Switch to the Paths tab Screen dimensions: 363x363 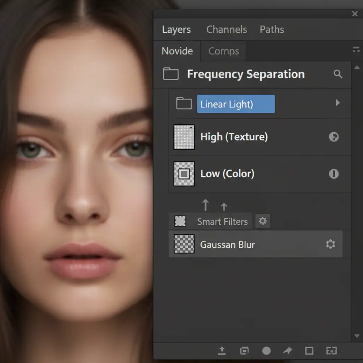pyautogui.click(x=272, y=29)
